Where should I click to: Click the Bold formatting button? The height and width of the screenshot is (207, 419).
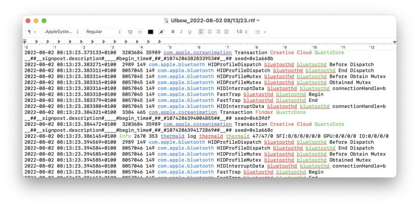pyautogui.click(x=173, y=32)
